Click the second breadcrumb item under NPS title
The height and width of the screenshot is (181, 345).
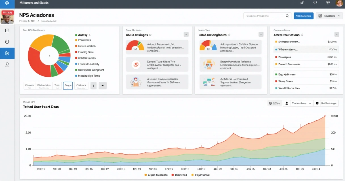coord(49,21)
